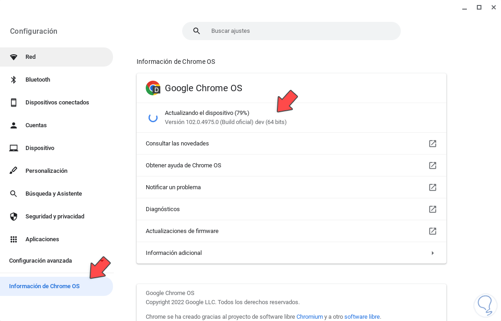
Task: Click external link icon for Notificar un problema
Action: (433, 187)
